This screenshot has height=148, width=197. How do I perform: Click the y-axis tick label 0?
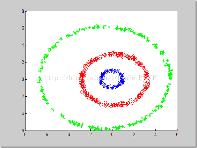[x=23, y=80]
